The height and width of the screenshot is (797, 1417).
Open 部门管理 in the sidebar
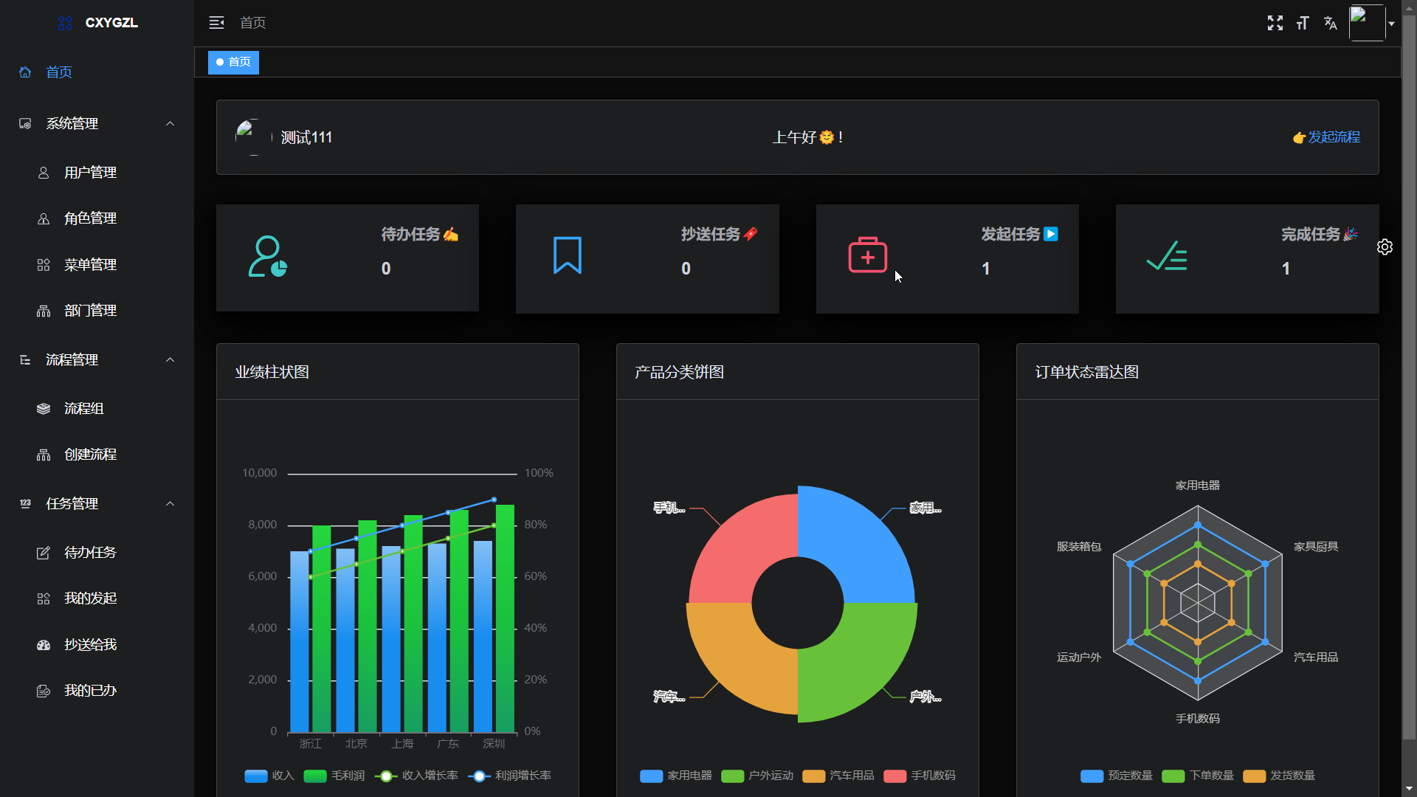97,311
